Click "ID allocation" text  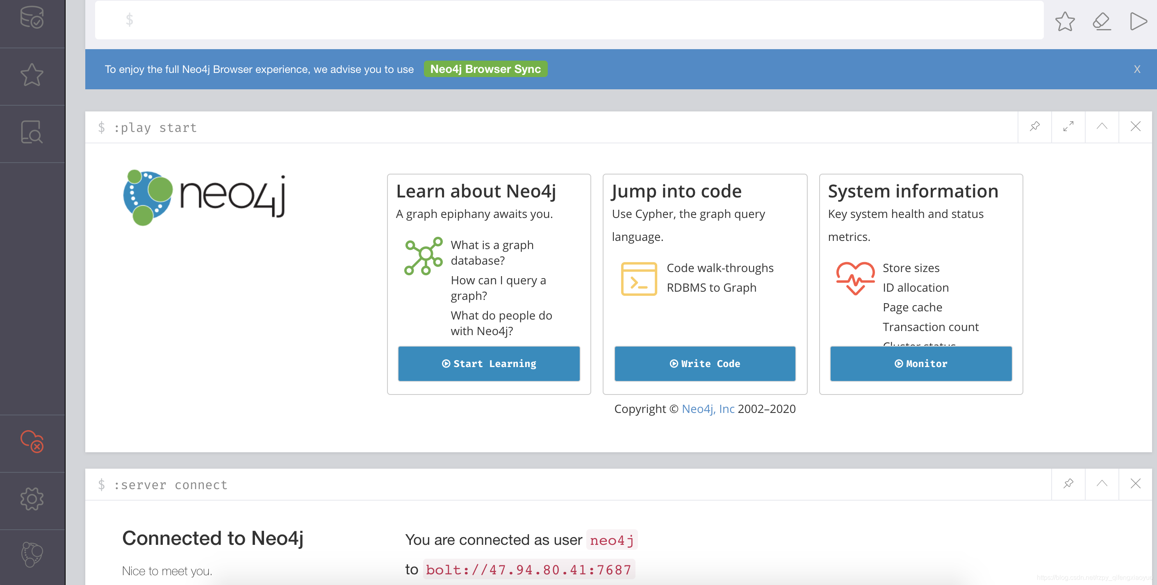916,288
